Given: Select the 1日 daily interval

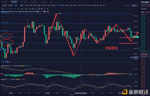Looking at the screenshot, I should pyautogui.click(x=83, y=5).
